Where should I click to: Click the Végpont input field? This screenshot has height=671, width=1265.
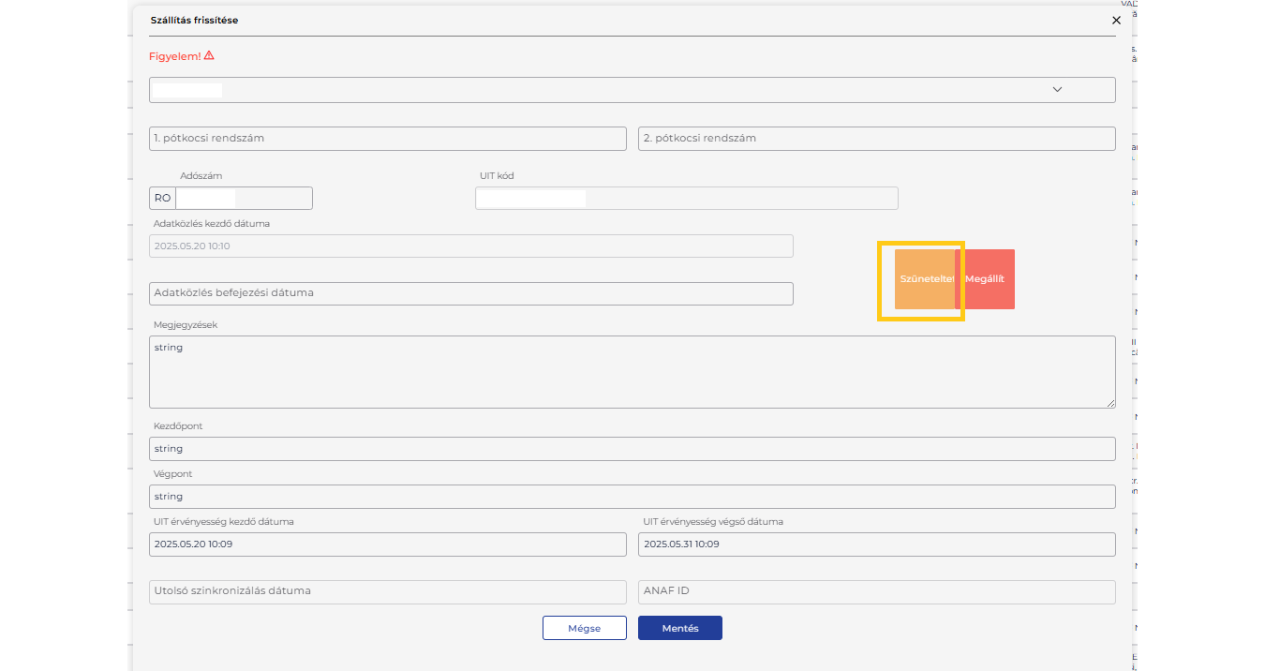(x=632, y=497)
